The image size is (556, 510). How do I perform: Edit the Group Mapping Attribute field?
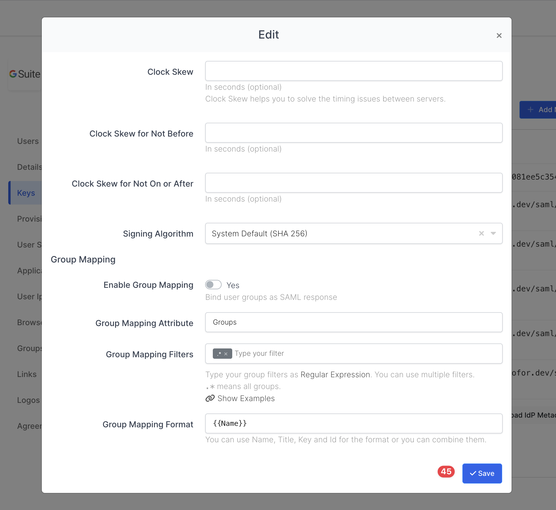point(353,322)
